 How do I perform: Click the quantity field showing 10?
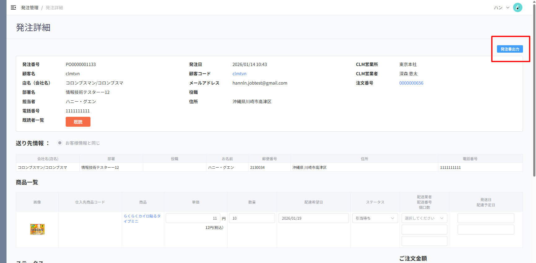point(252,218)
